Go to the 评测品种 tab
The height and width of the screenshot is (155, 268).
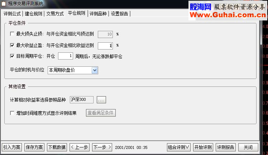(x=98, y=14)
